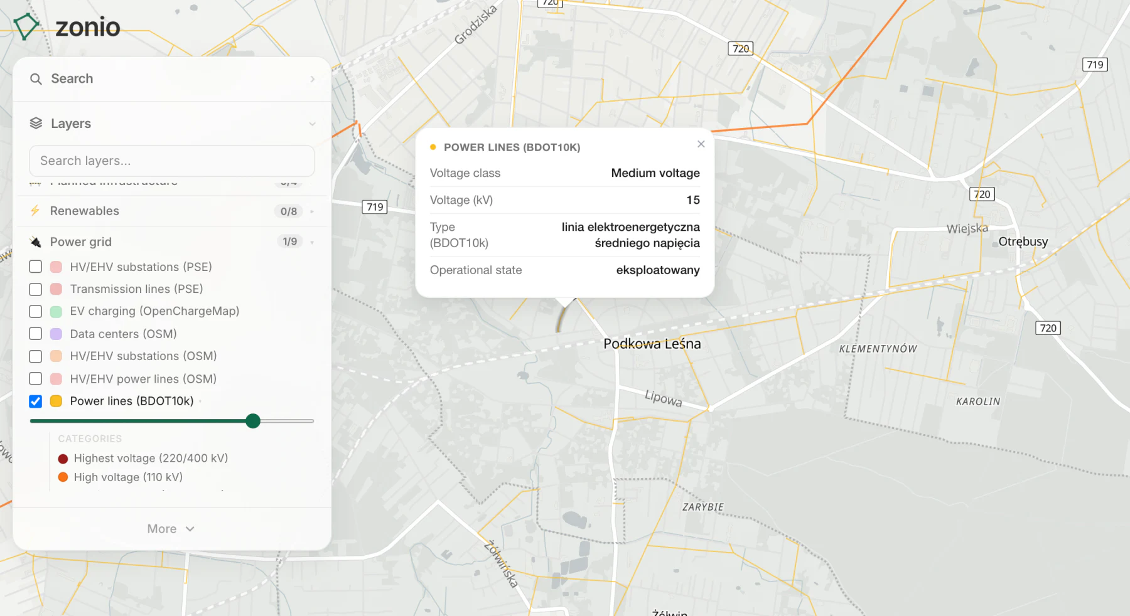Enable EV charging (OpenChargeMap) checkbox
This screenshot has width=1130, height=616.
click(36, 311)
